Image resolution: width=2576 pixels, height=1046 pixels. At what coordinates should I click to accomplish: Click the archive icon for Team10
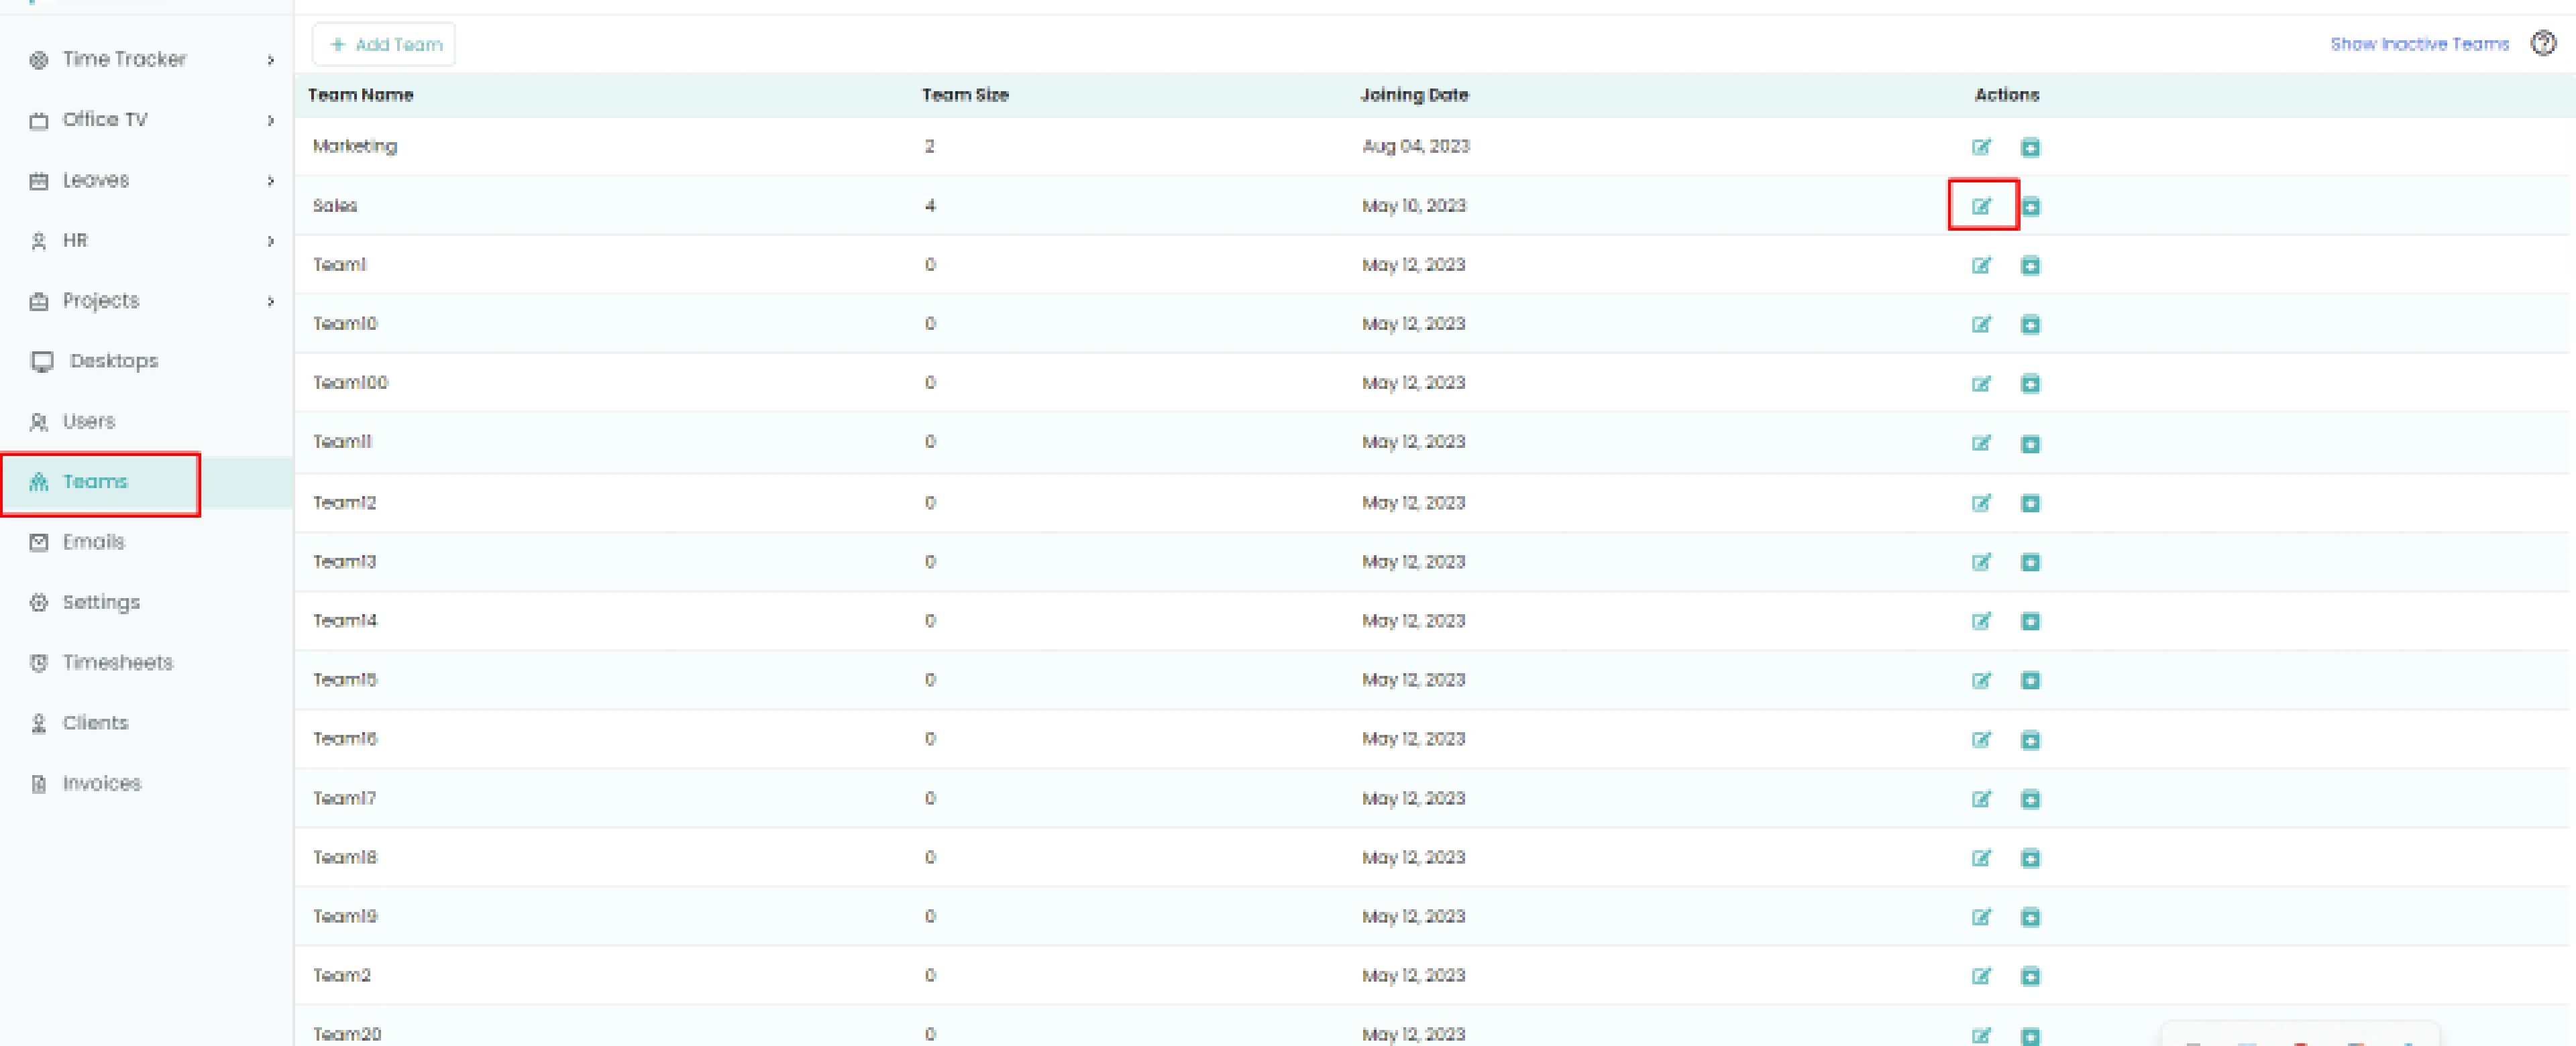tap(2030, 324)
